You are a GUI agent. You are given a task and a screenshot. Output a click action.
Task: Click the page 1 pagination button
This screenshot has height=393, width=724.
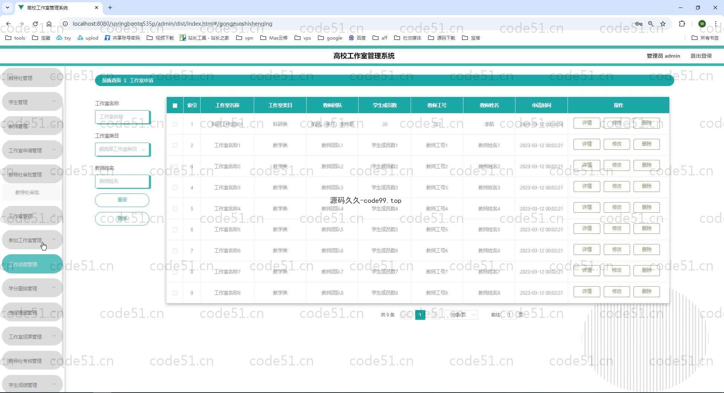pos(420,315)
